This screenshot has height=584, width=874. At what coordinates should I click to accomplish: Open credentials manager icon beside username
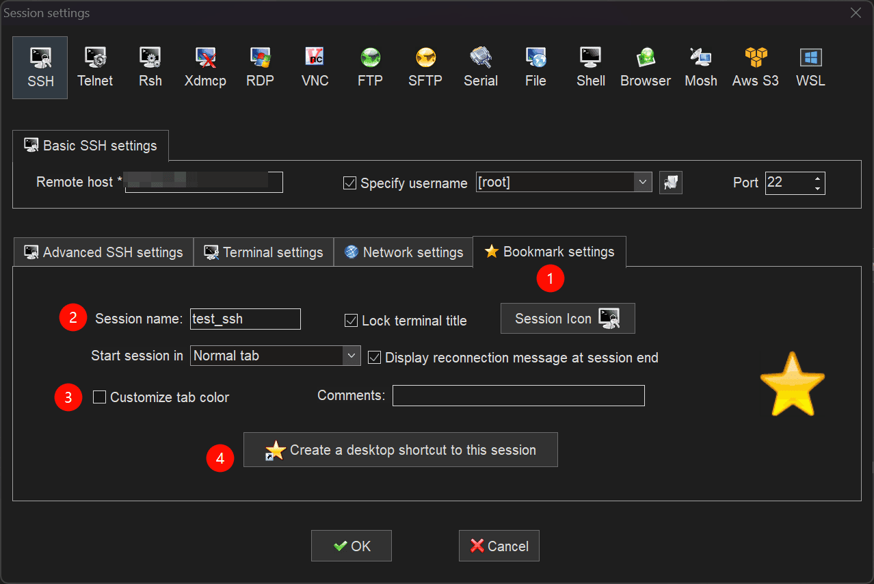(671, 183)
